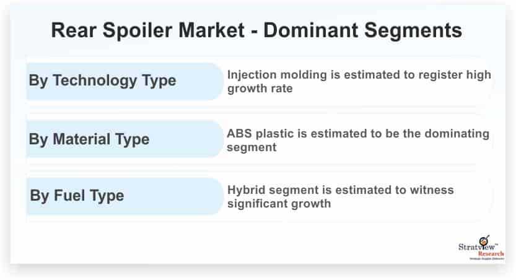Click the Rear Spoiler Market title
Viewport: 516px width, 280px height.
tap(256, 30)
